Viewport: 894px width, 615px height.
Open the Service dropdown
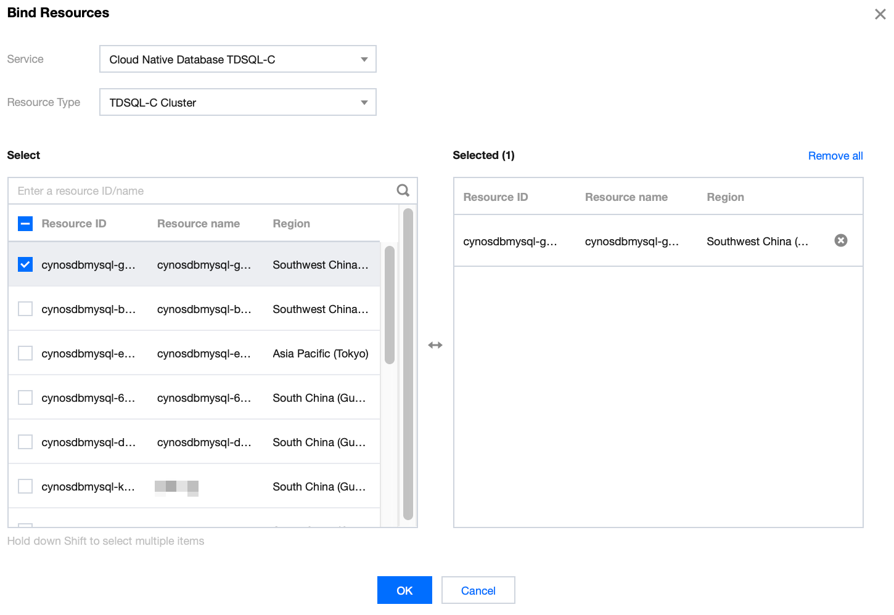click(x=237, y=59)
